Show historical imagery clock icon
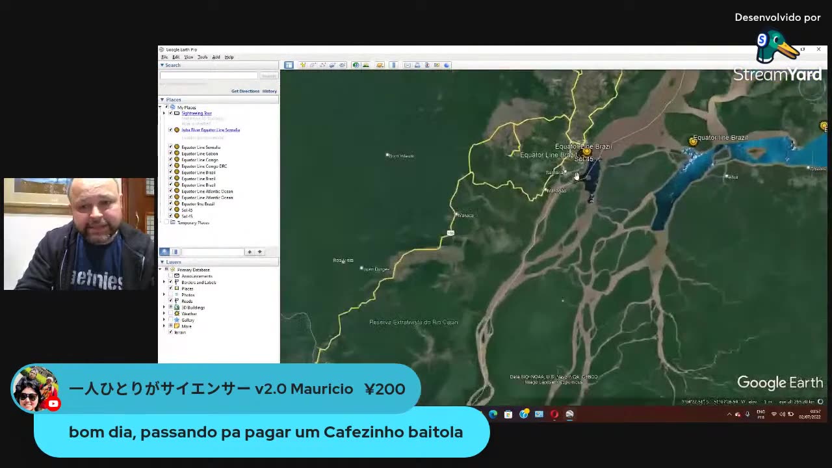832x468 pixels. (x=356, y=65)
